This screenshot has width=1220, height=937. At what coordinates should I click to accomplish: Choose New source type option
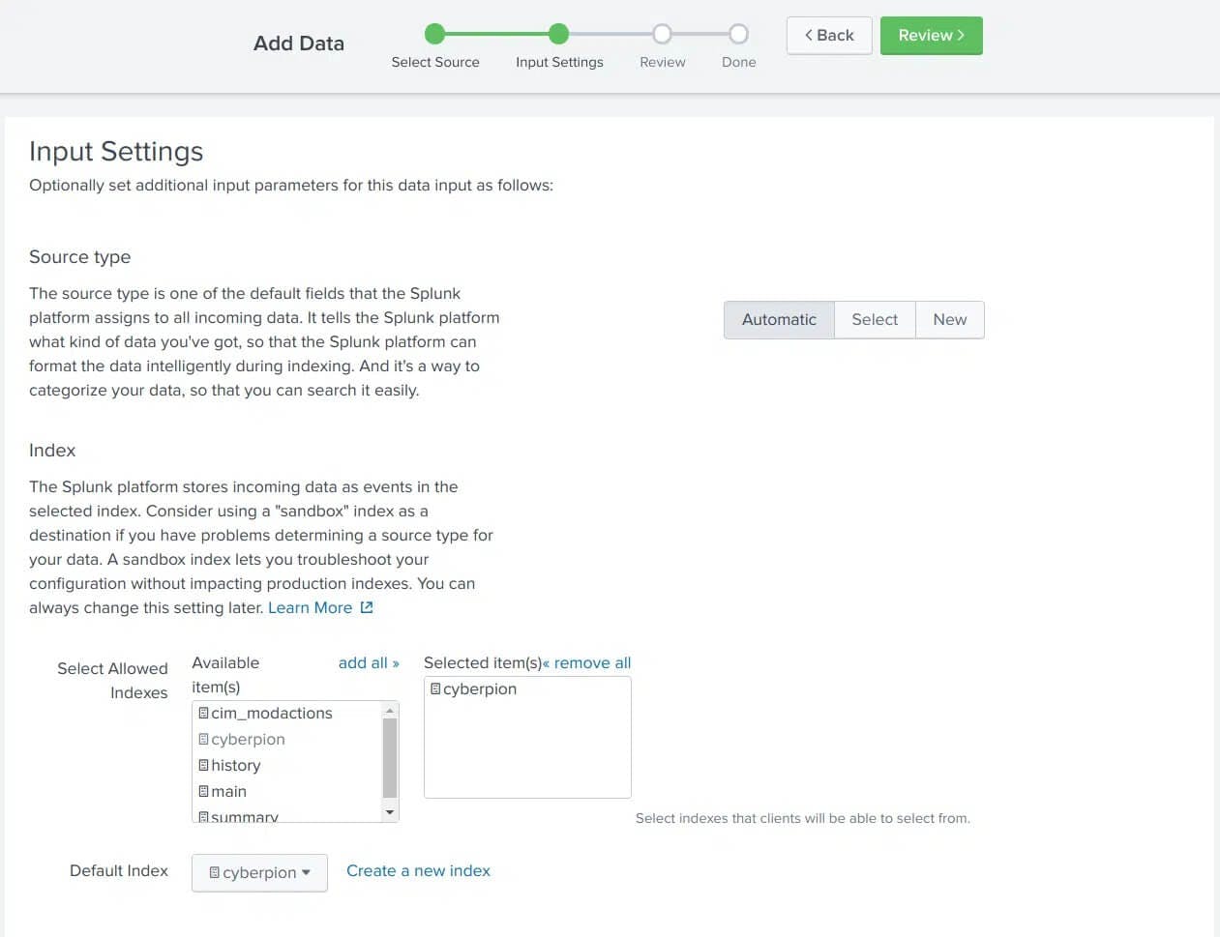(949, 319)
